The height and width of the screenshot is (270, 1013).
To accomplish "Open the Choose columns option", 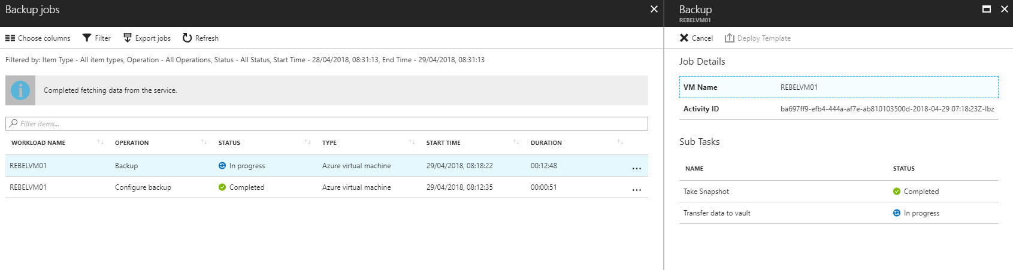I will point(38,38).
